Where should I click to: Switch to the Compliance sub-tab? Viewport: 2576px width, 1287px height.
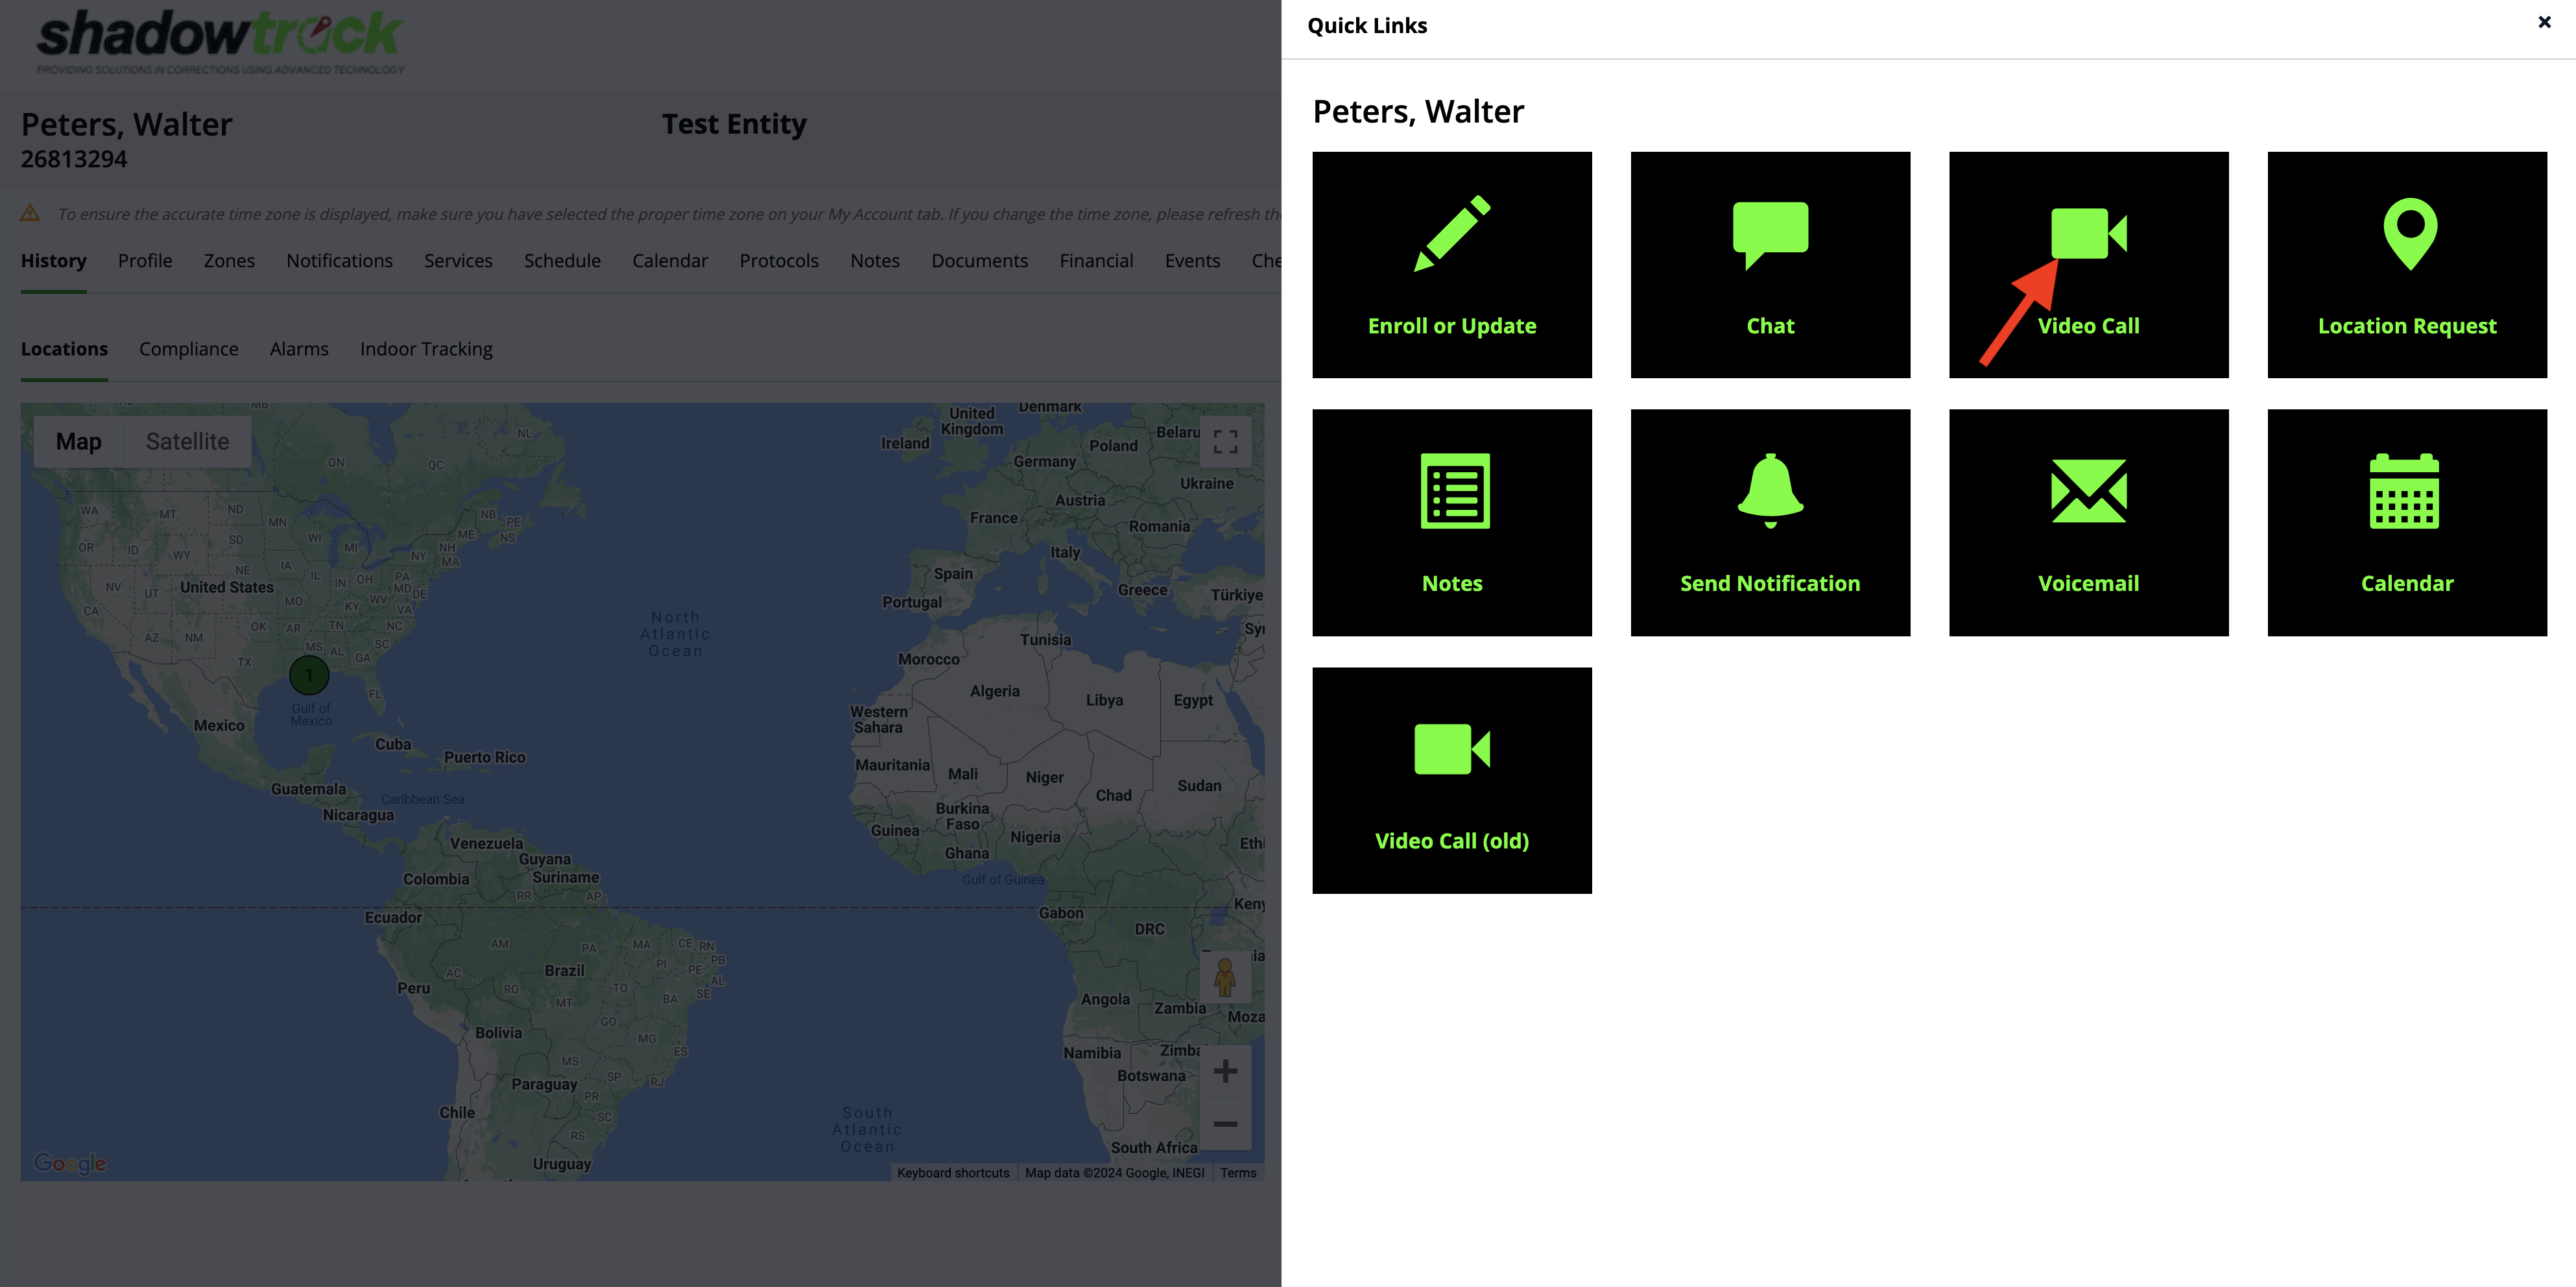click(188, 349)
